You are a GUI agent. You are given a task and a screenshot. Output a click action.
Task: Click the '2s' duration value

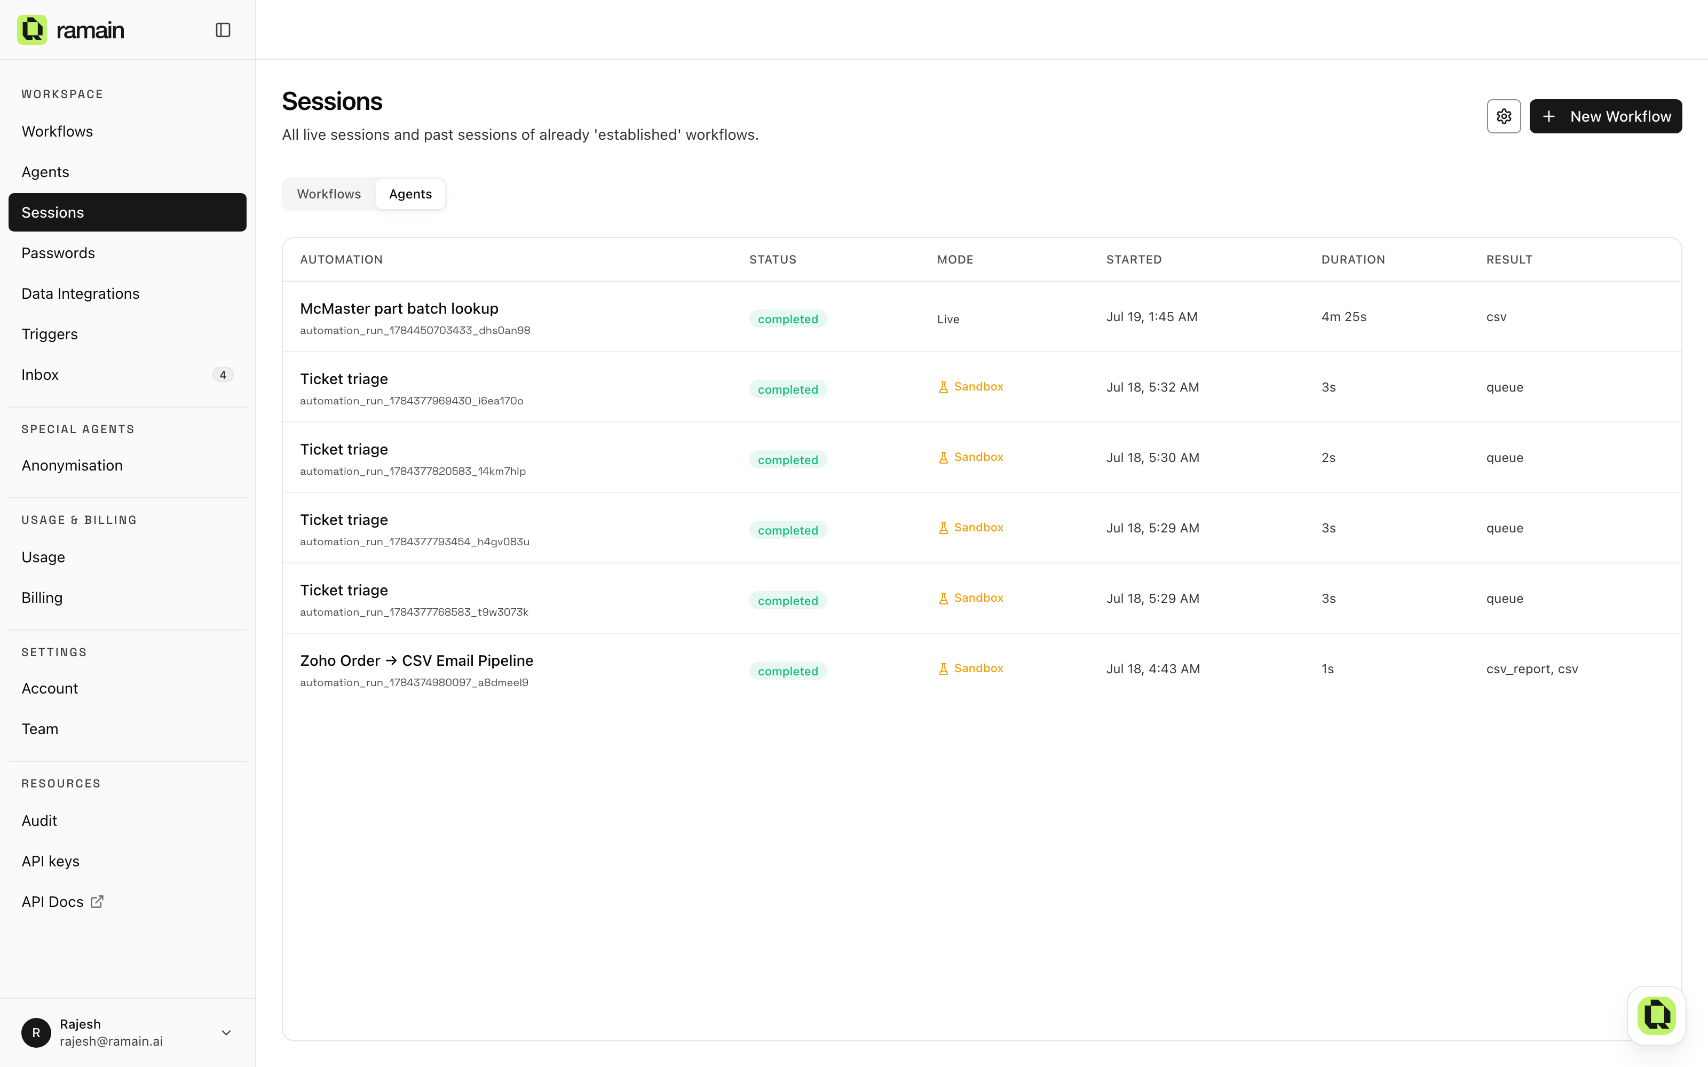pos(1329,458)
